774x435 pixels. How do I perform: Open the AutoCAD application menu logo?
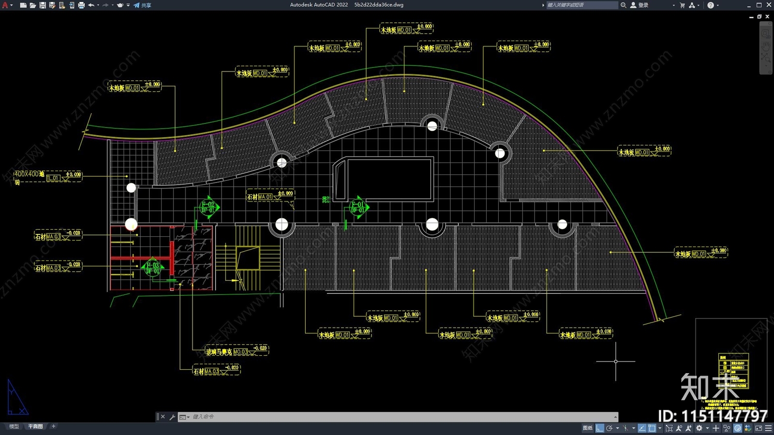click(5, 5)
